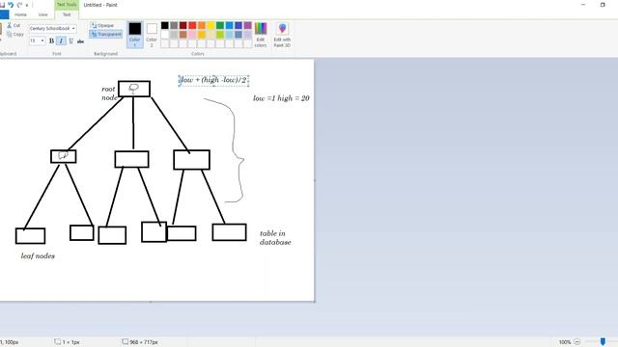Image resolution: width=618 pixels, height=347 pixels.
Task: Click the Text Tools contextual tab header
Action: coord(67,5)
